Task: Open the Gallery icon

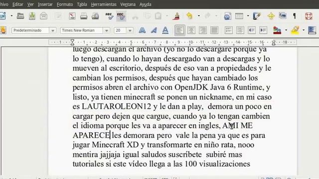Action: (x=283, y=15)
